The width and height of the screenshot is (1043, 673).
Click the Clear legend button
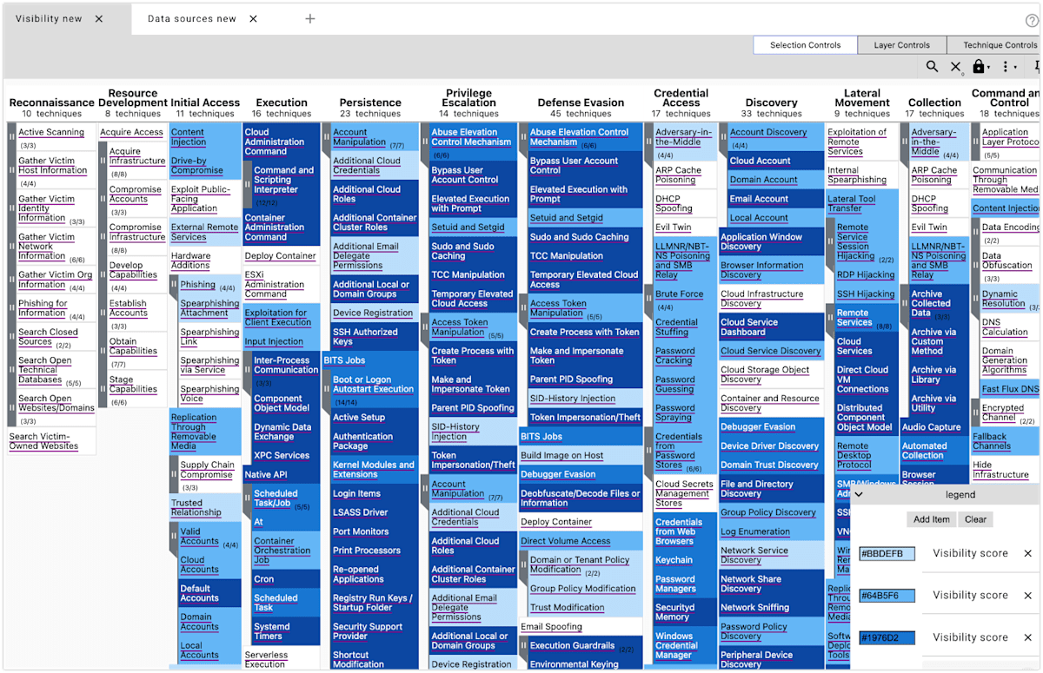[x=975, y=519]
